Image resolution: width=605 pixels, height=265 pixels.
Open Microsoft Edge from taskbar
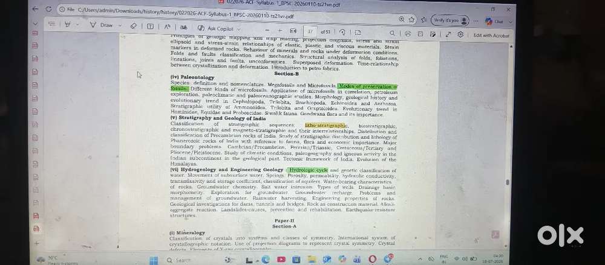[x=266, y=260]
